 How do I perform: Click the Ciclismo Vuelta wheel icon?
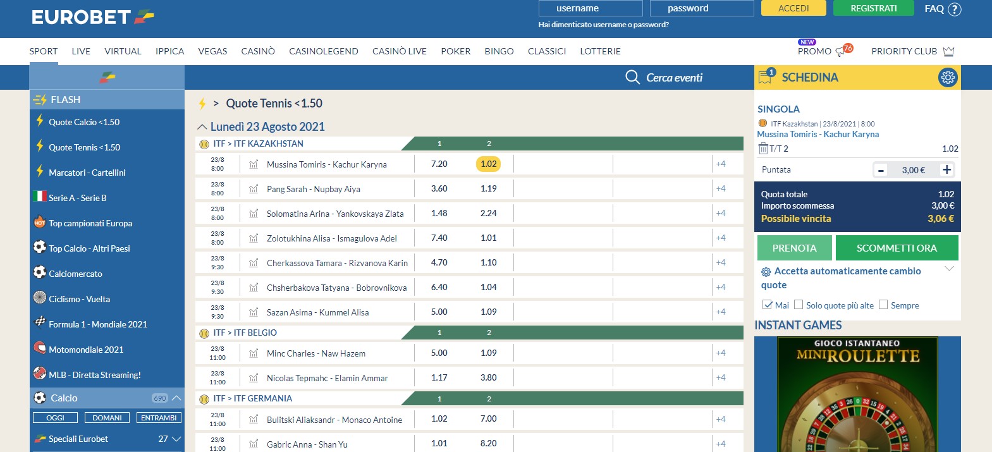tap(40, 298)
